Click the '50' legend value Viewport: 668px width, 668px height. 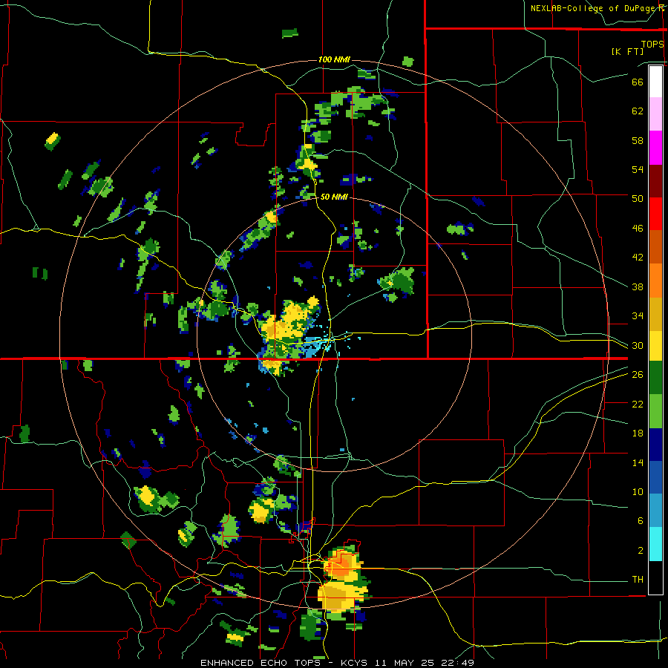coord(638,199)
